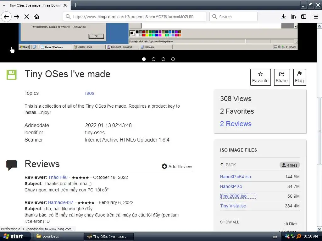
Task: Select the fourth carousel dot
Action: point(173,59)
